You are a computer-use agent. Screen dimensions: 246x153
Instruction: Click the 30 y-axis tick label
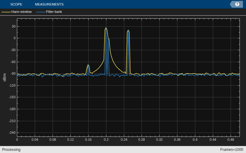pyautogui.click(x=14, y=27)
